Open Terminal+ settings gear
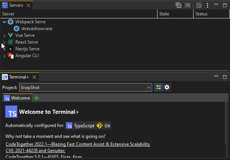 tap(167, 87)
